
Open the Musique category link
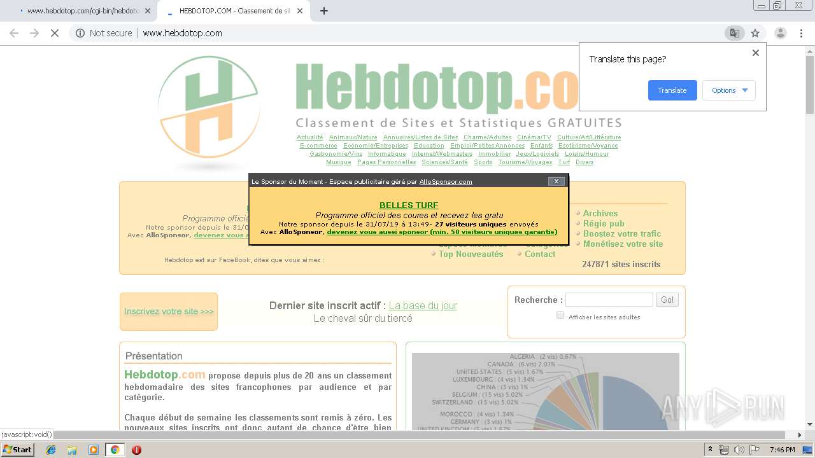[x=339, y=162]
